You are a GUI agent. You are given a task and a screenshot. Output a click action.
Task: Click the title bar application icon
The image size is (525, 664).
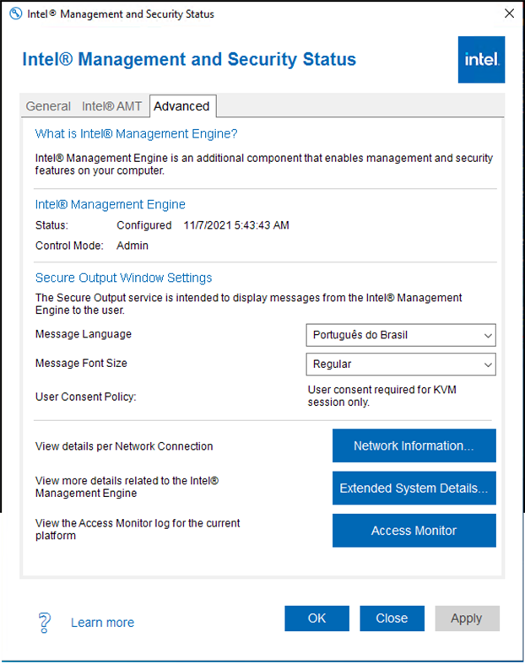pos(14,13)
